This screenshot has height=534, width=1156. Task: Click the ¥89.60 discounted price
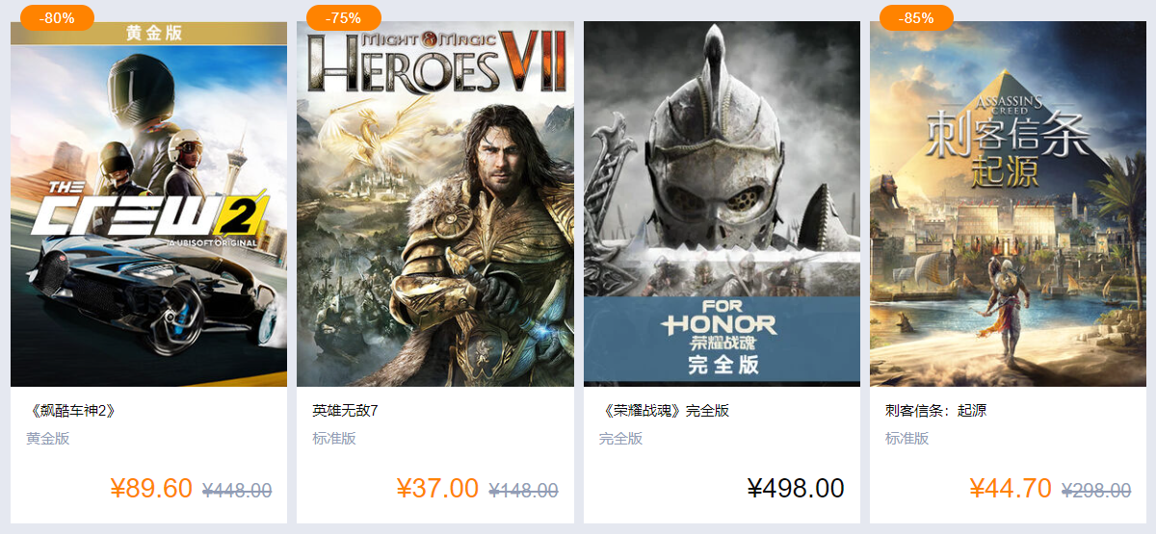point(151,489)
